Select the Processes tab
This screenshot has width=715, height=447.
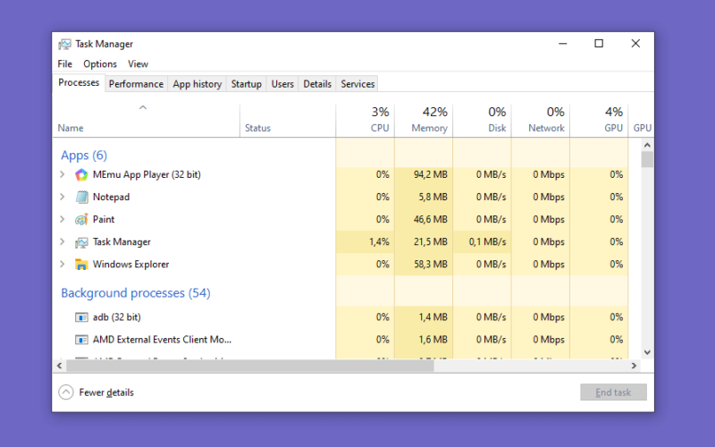pos(79,82)
